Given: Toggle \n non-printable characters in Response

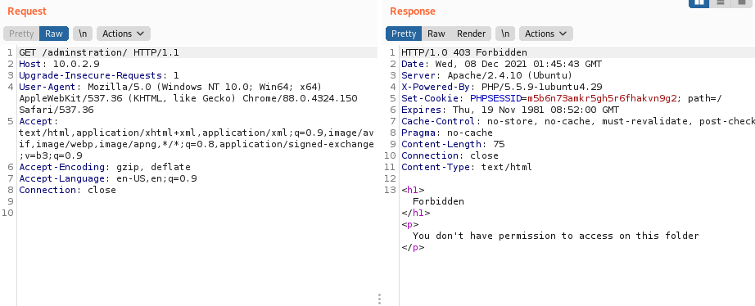Looking at the screenshot, I should click(x=505, y=34).
